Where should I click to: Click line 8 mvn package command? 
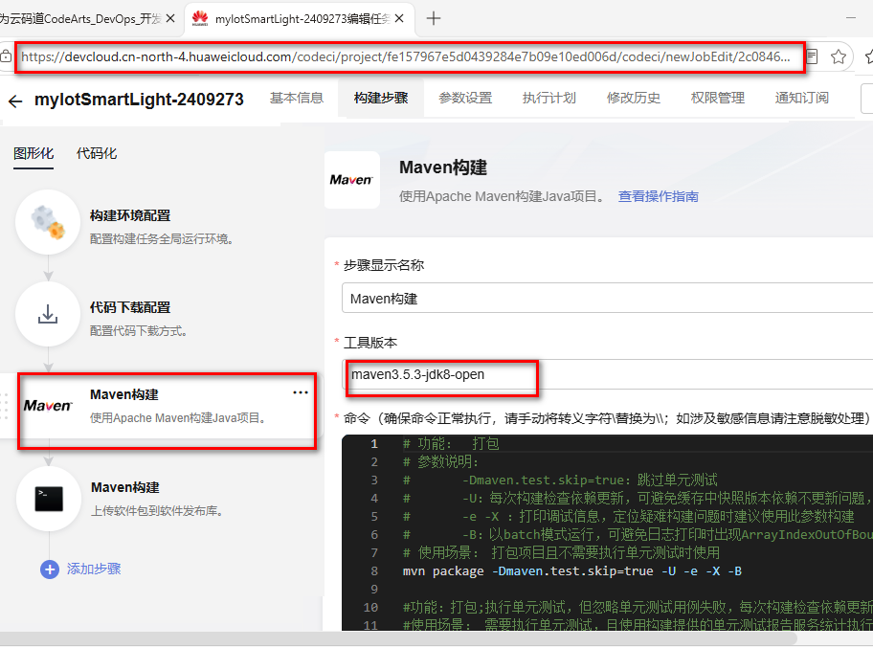click(571, 571)
